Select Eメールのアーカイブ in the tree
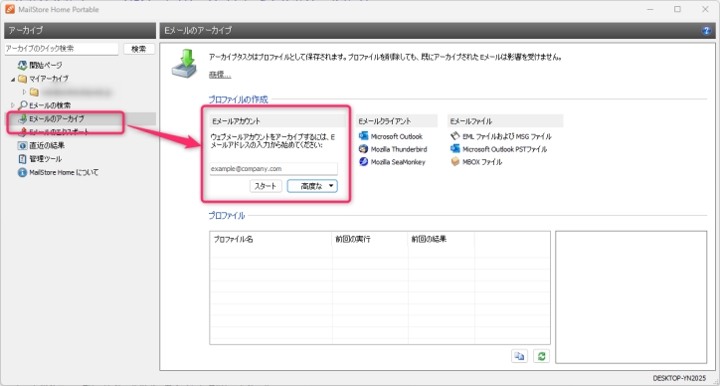 [x=57, y=119]
